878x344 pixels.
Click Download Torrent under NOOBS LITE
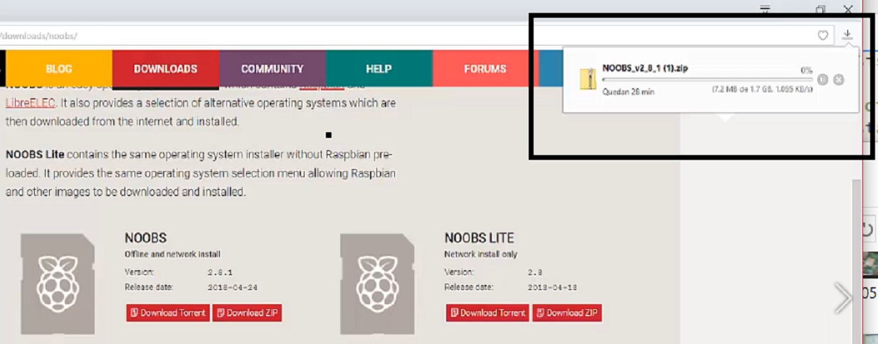click(x=488, y=313)
